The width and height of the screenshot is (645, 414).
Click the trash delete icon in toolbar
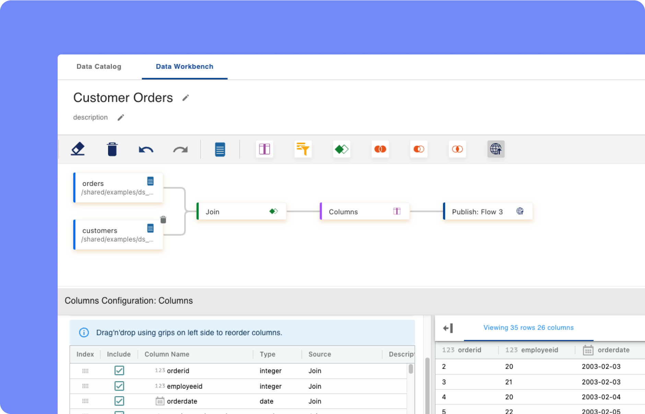112,149
